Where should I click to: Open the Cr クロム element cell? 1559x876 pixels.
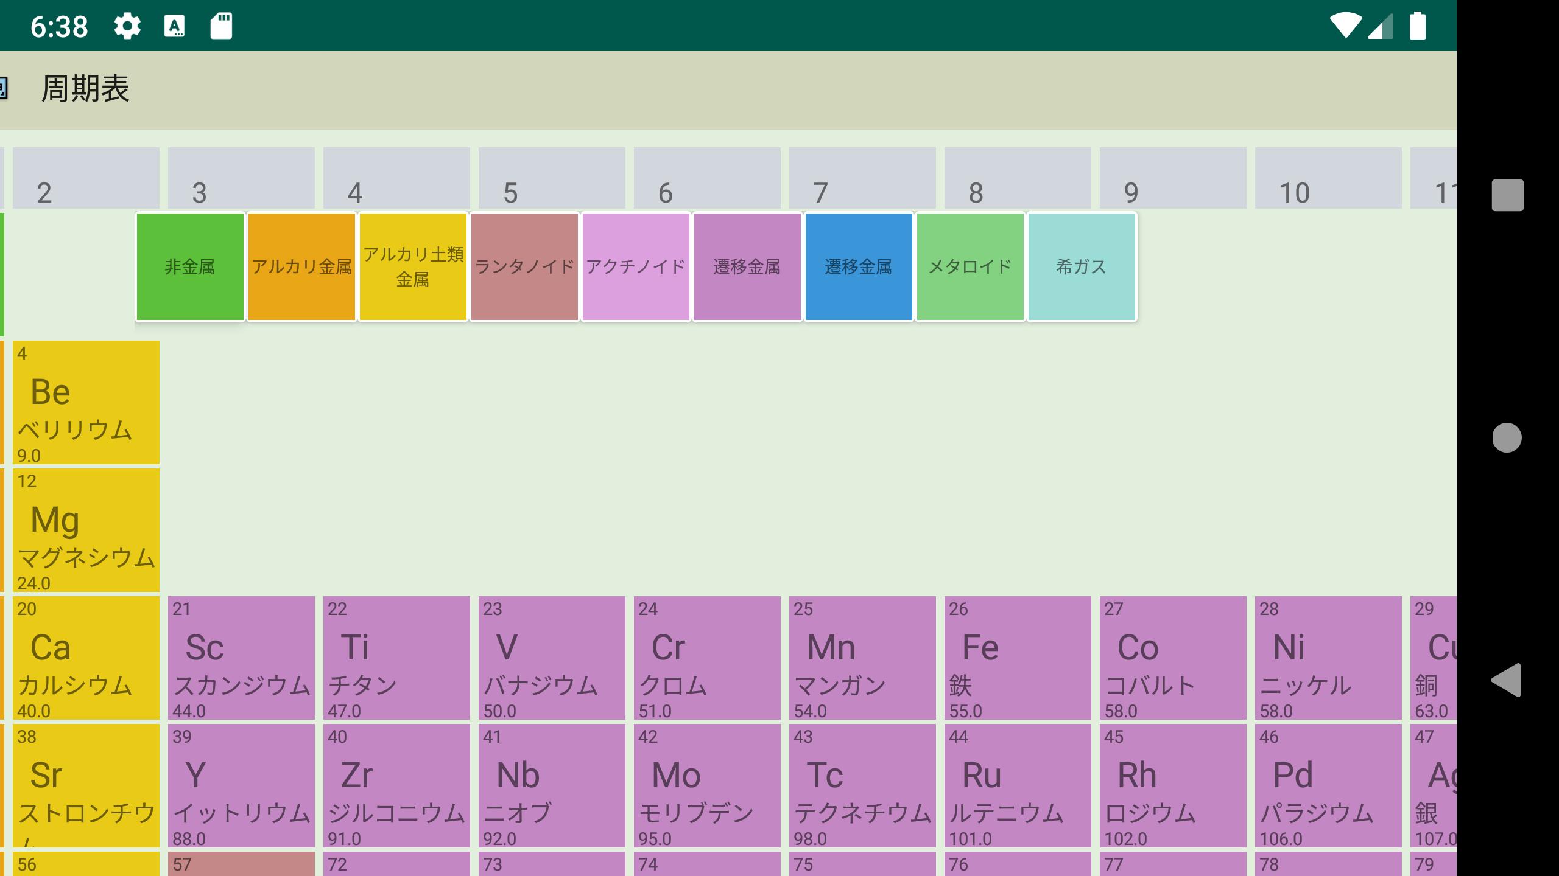point(707,658)
